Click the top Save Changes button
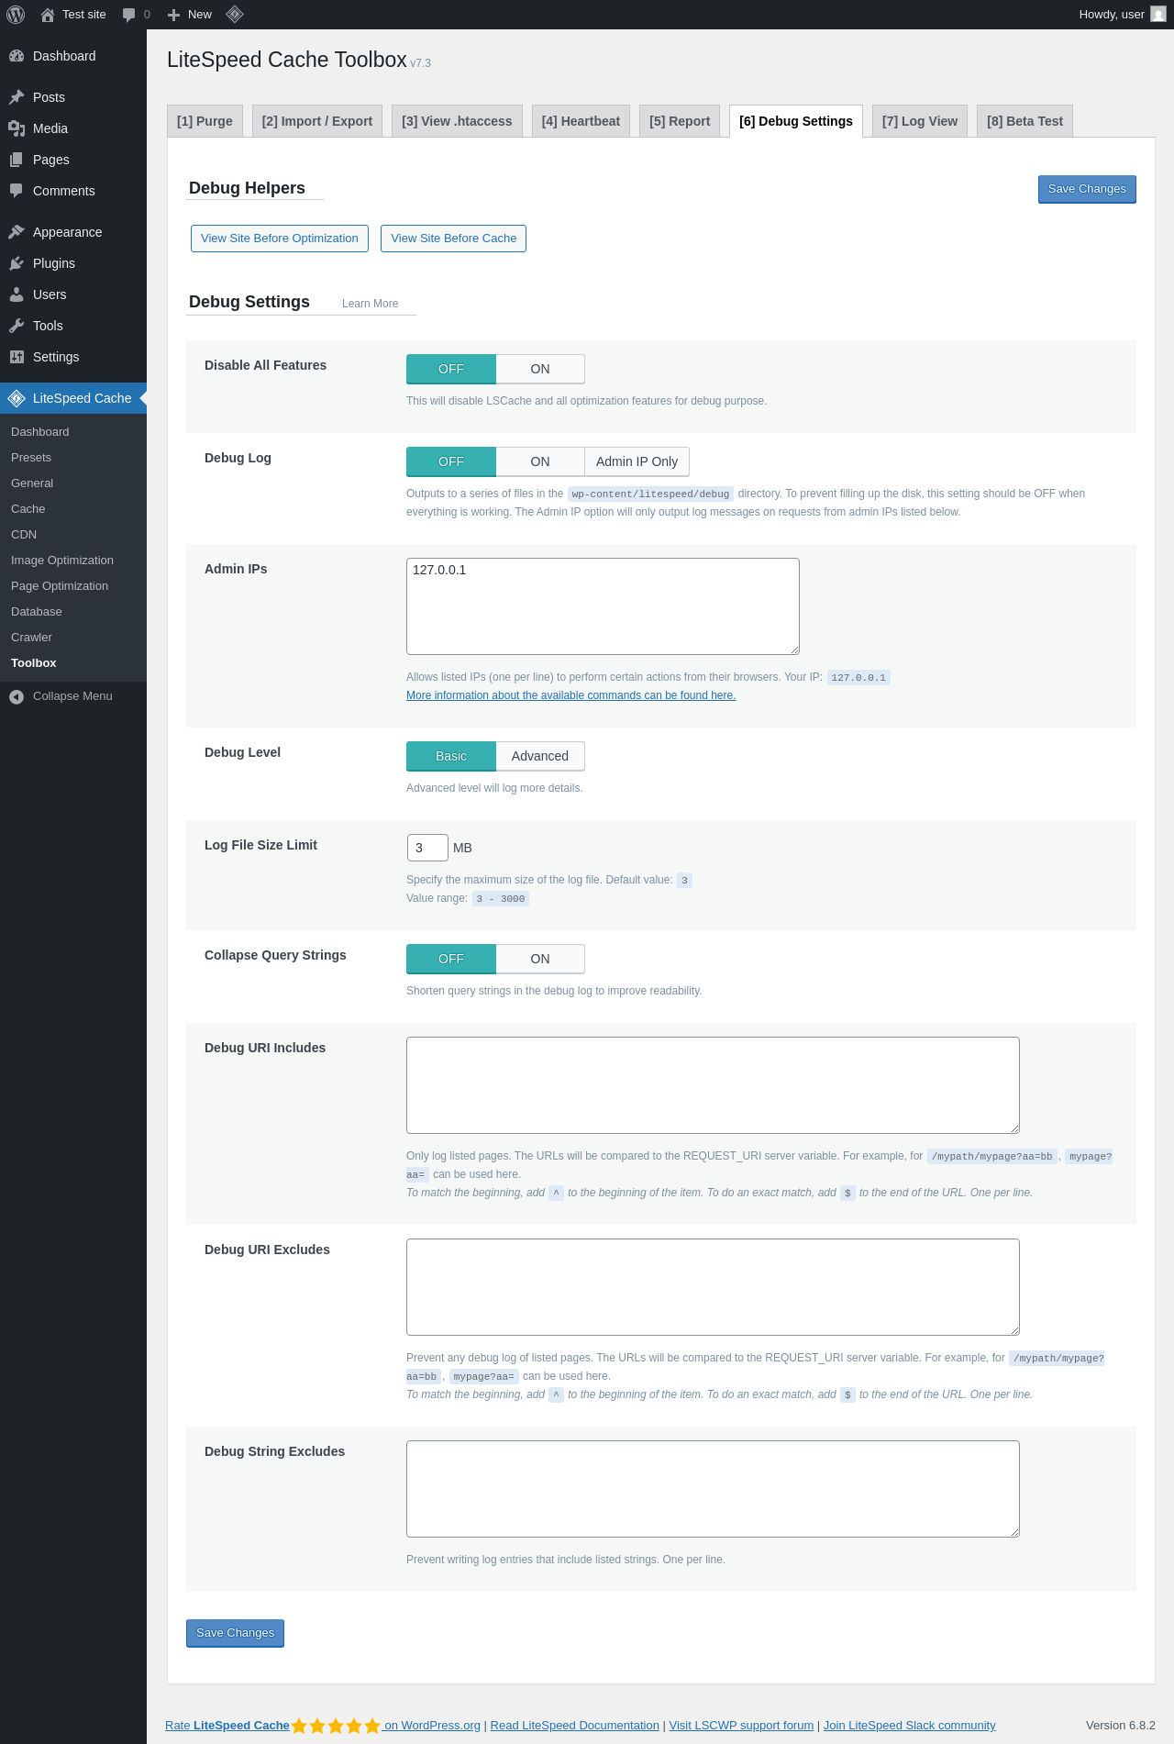The width and height of the screenshot is (1174, 1744). coord(1087,189)
